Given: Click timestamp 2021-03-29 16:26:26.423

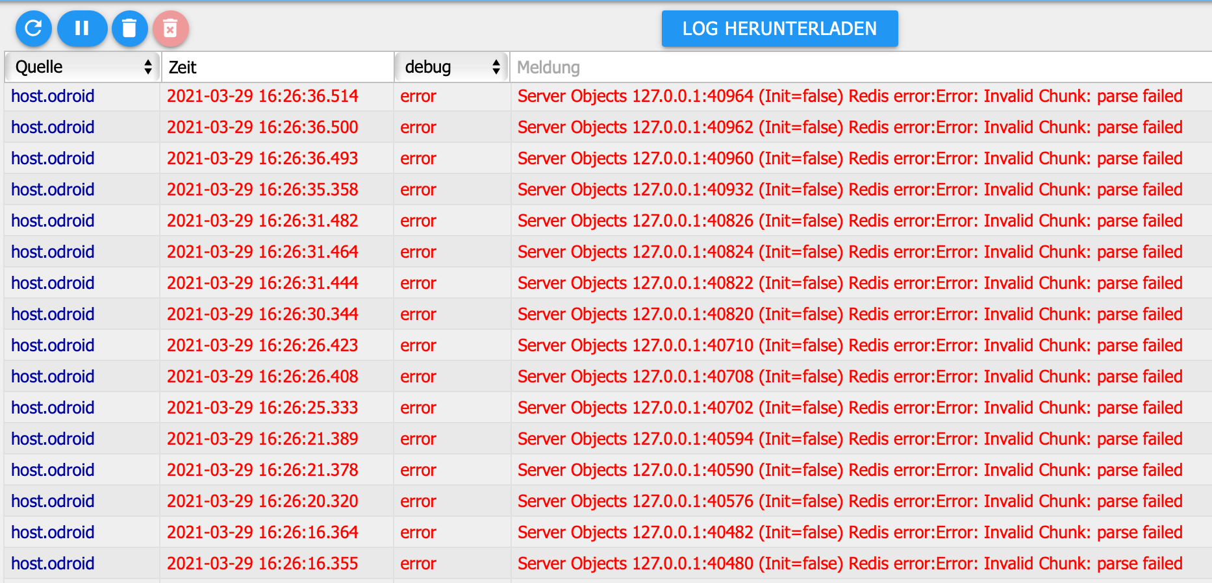Looking at the screenshot, I should click(x=262, y=345).
